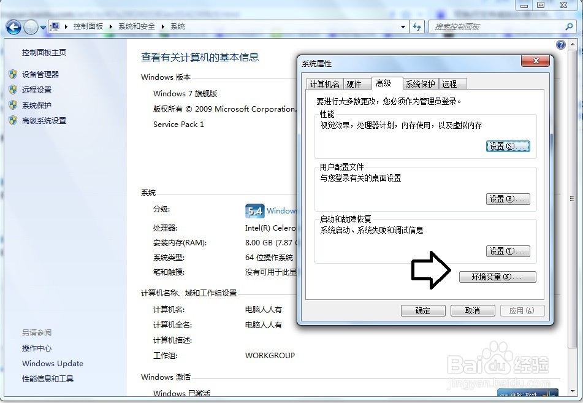Open 高级系统设置 from the sidebar
This screenshot has width=583, height=403.
tap(43, 120)
